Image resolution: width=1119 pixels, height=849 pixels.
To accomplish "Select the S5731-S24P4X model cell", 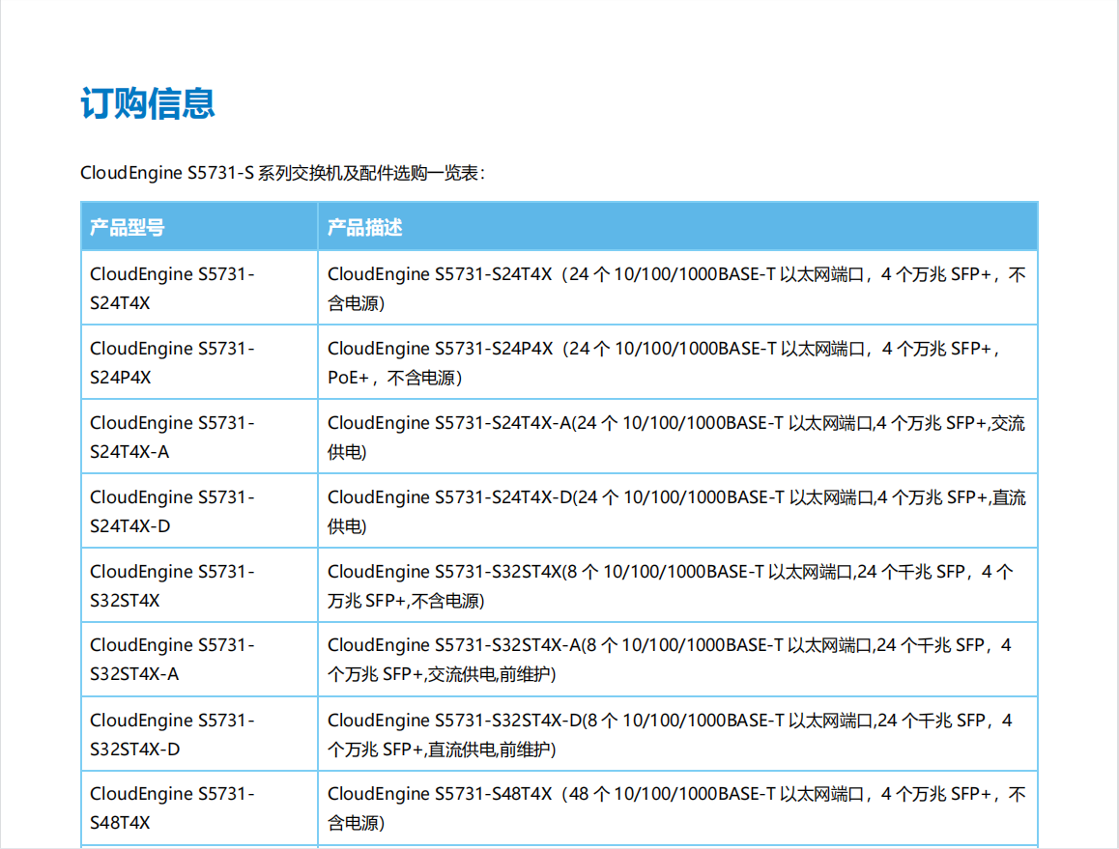I will tap(172, 363).
